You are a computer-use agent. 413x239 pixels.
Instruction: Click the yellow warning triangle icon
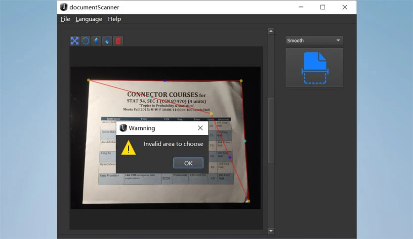click(x=128, y=148)
